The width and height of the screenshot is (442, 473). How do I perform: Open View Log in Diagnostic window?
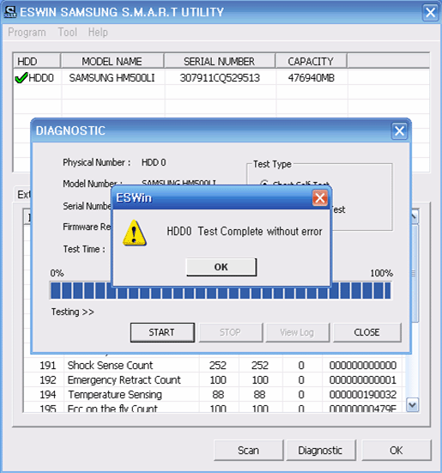click(x=297, y=332)
